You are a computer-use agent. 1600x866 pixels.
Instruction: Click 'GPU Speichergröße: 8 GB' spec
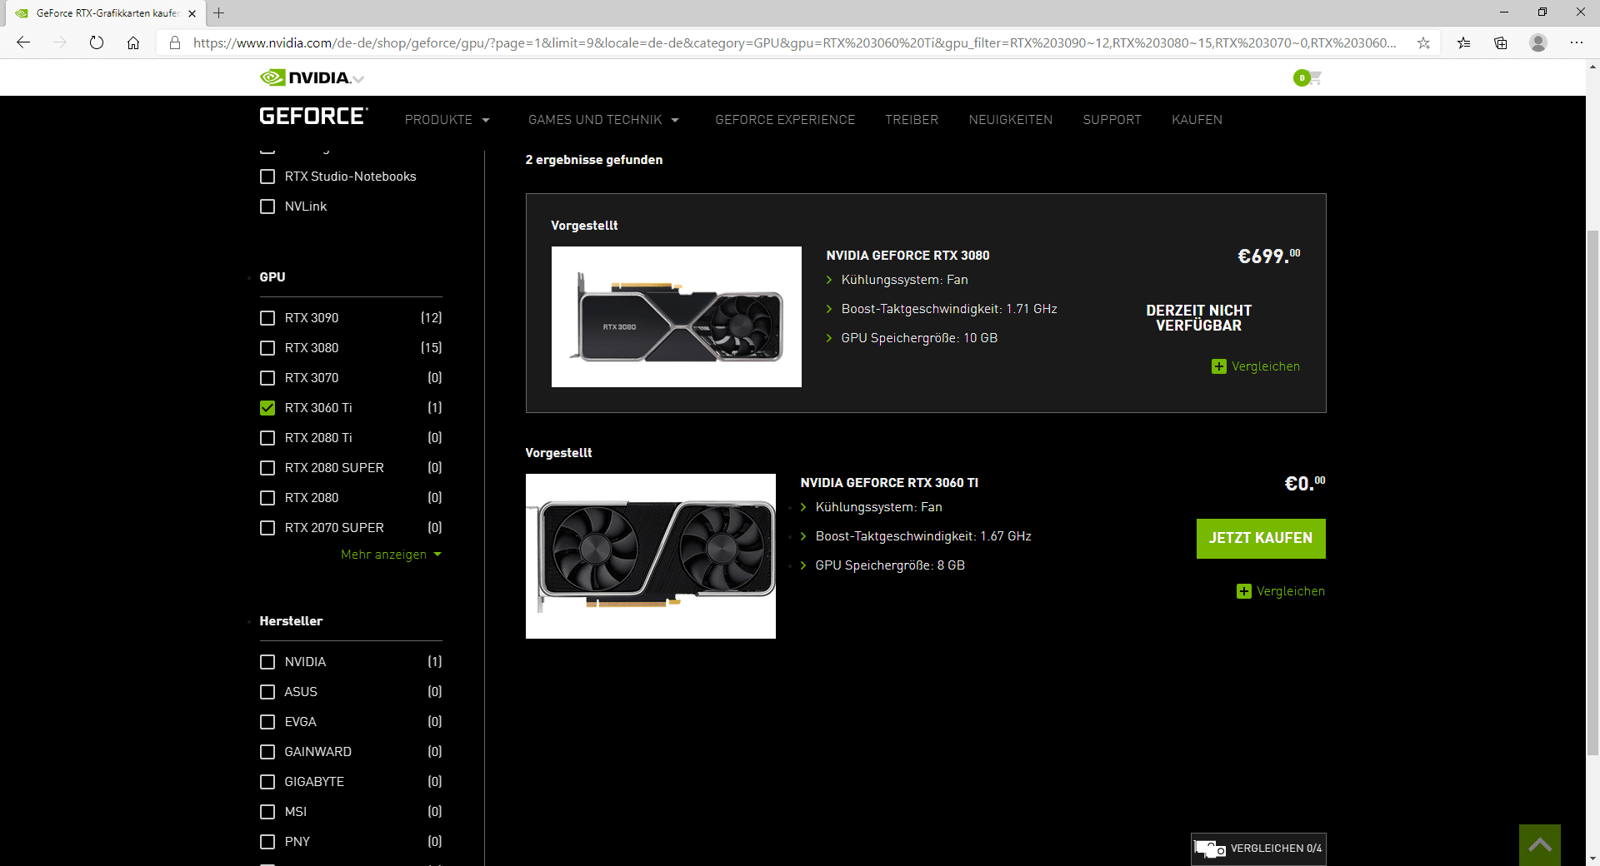(x=890, y=565)
